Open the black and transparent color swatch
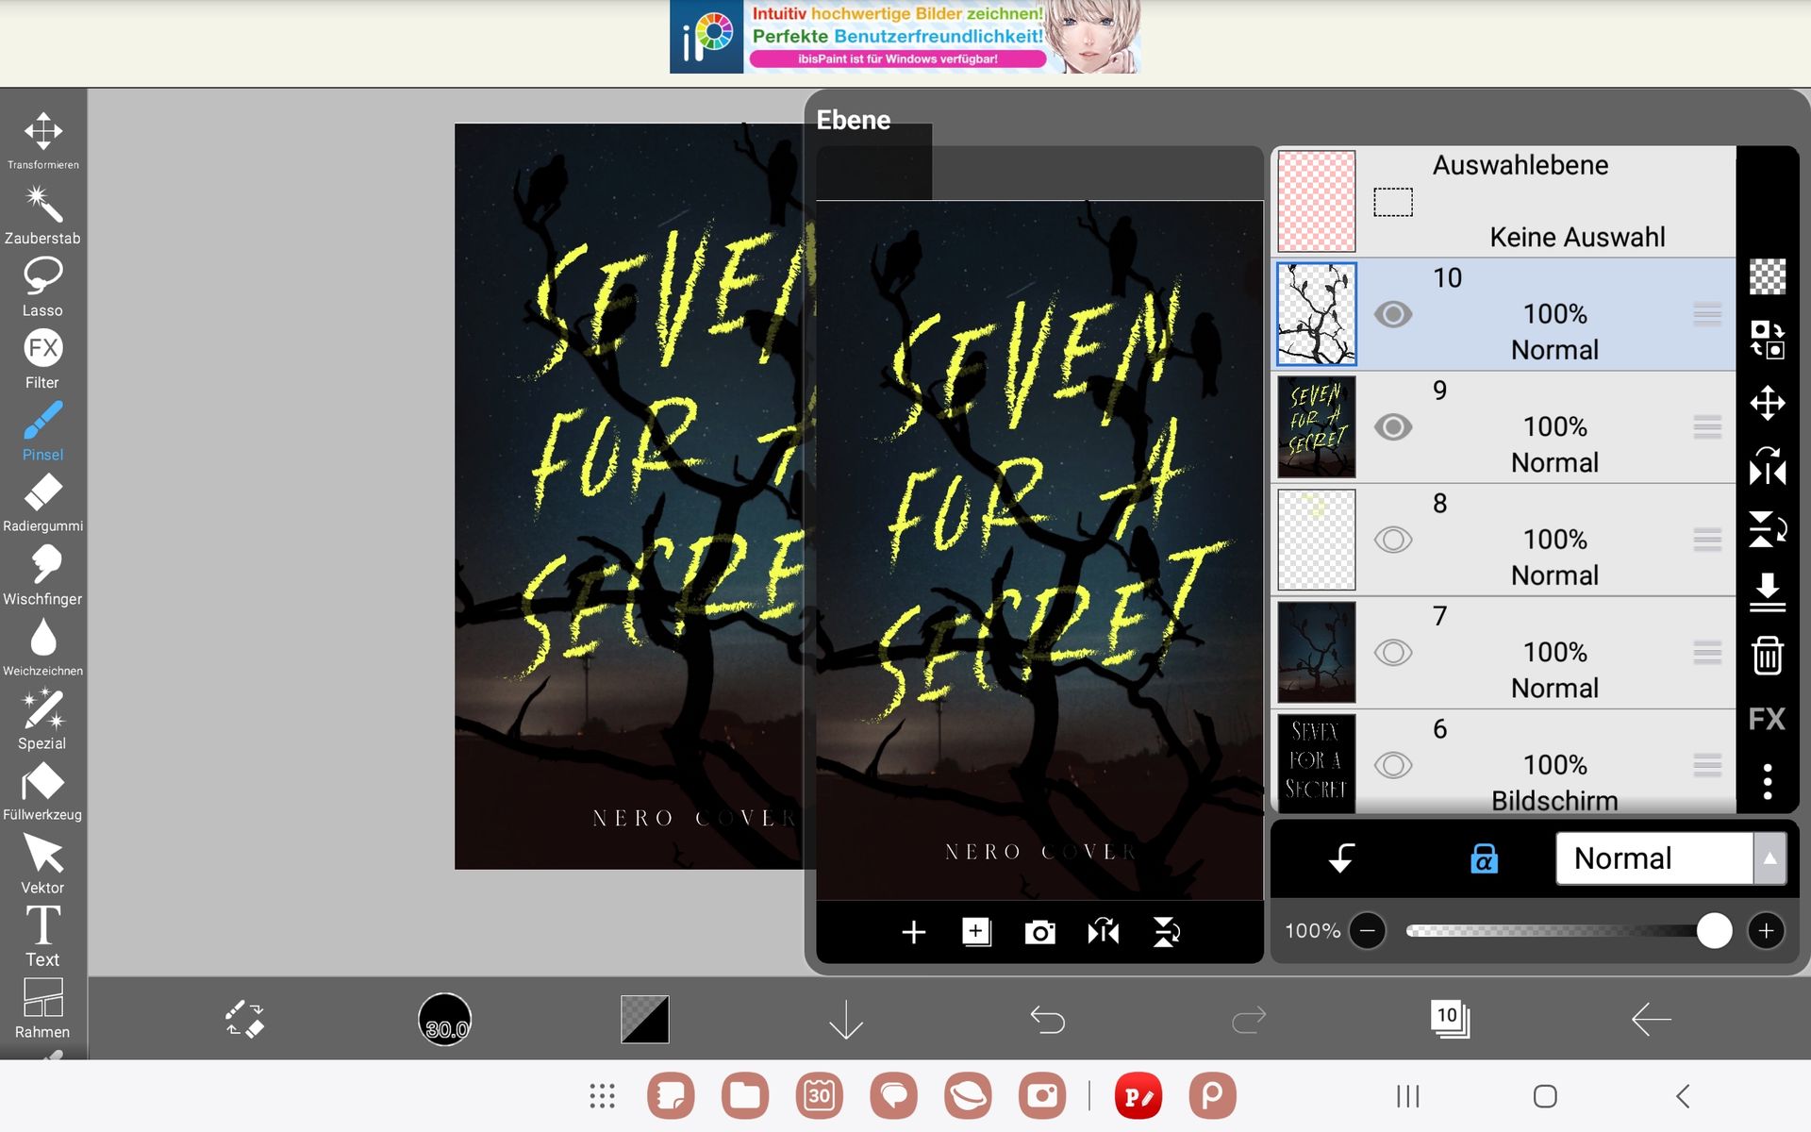The width and height of the screenshot is (1811, 1132). point(645,1020)
